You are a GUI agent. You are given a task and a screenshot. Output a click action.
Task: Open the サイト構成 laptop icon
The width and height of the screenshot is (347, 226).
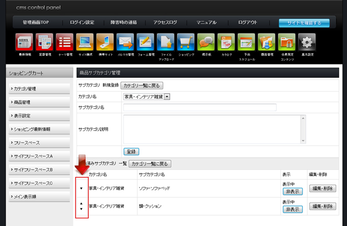(x=85, y=42)
